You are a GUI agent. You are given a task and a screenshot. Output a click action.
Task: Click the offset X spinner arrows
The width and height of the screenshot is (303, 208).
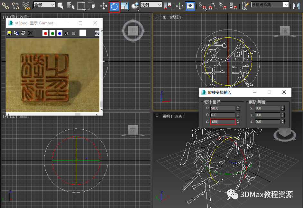coord(283,108)
